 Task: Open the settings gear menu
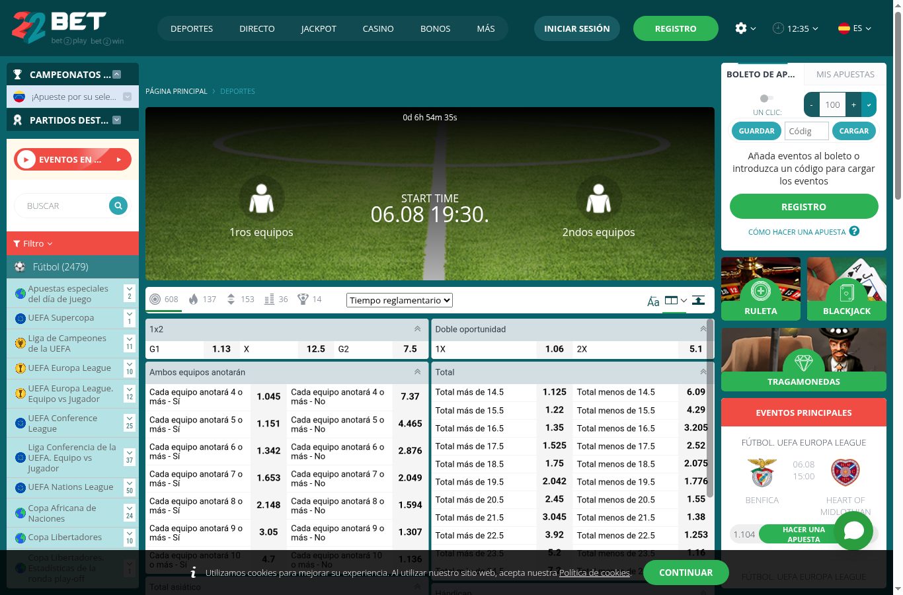tap(745, 28)
